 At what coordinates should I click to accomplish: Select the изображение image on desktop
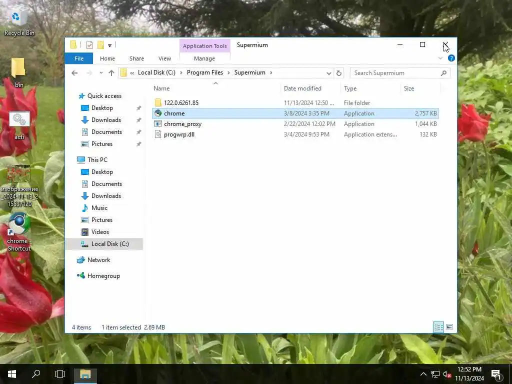[19, 186]
